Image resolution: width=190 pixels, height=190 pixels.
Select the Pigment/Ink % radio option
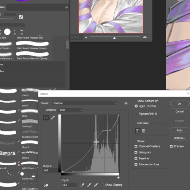(x=136, y=114)
